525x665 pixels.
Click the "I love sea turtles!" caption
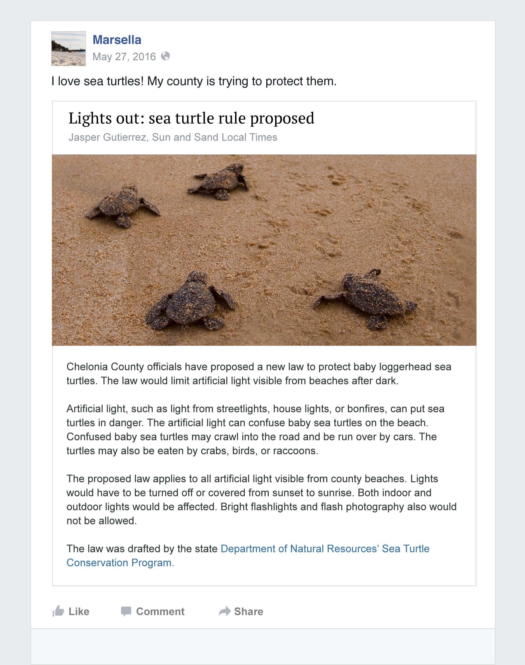(x=194, y=81)
